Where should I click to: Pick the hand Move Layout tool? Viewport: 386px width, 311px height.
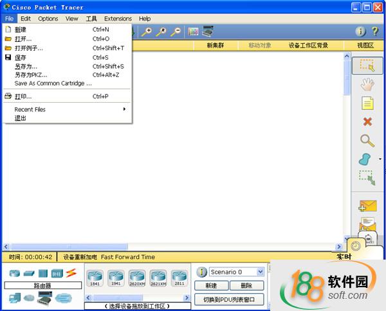pyautogui.click(x=367, y=84)
